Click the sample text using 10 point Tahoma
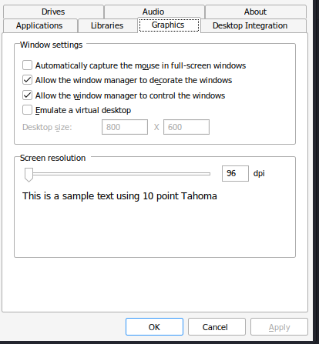This screenshot has height=344, width=319. (x=119, y=196)
